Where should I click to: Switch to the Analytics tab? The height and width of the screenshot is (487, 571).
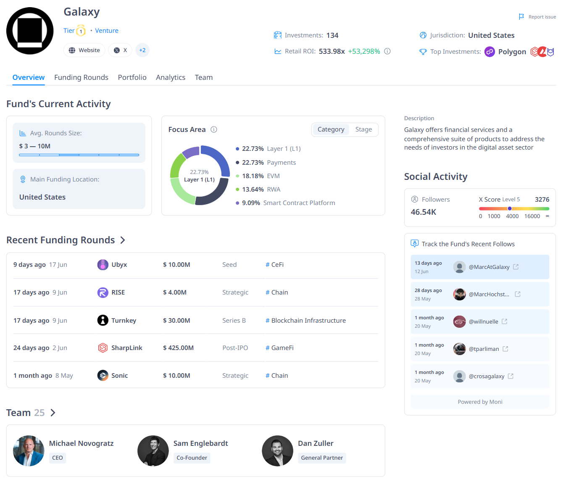[x=171, y=77]
